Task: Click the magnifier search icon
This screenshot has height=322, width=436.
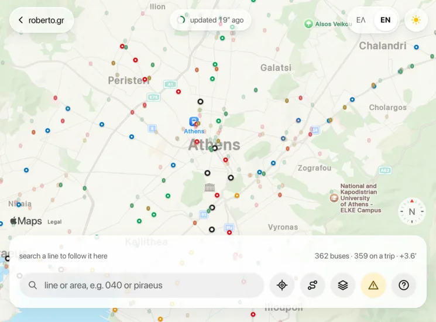Action: [x=33, y=285]
